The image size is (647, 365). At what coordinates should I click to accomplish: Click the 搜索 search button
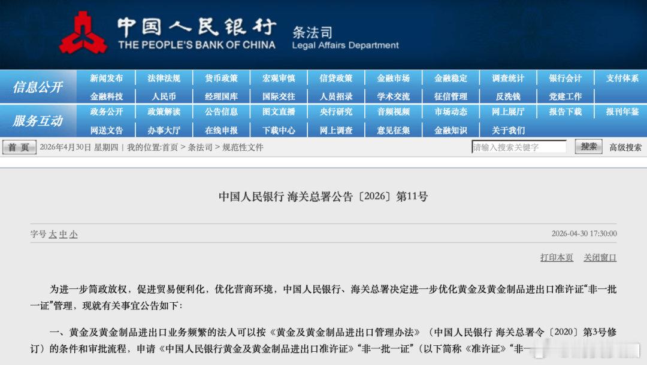588,147
